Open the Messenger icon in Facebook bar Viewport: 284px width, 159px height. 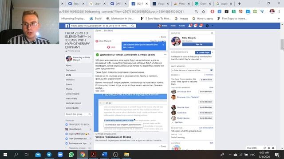[195, 26]
